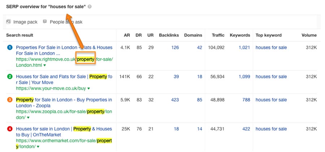Sort by the Traffic column header
The image size is (325, 152).
(x=218, y=35)
